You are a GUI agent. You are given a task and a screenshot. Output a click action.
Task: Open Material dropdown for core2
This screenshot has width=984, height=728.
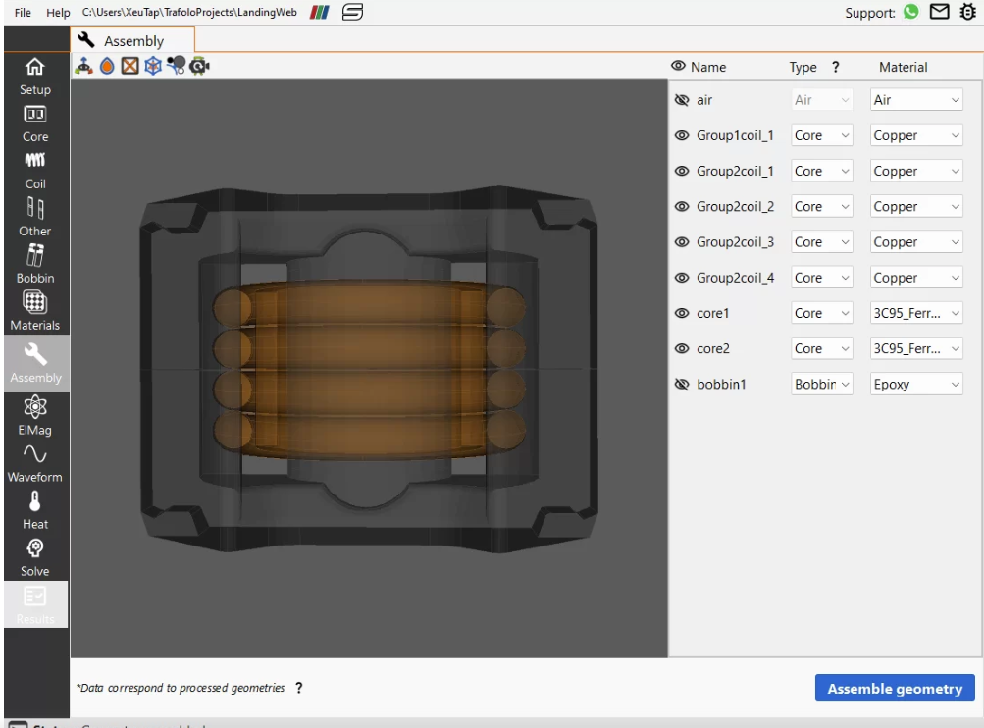click(x=916, y=348)
